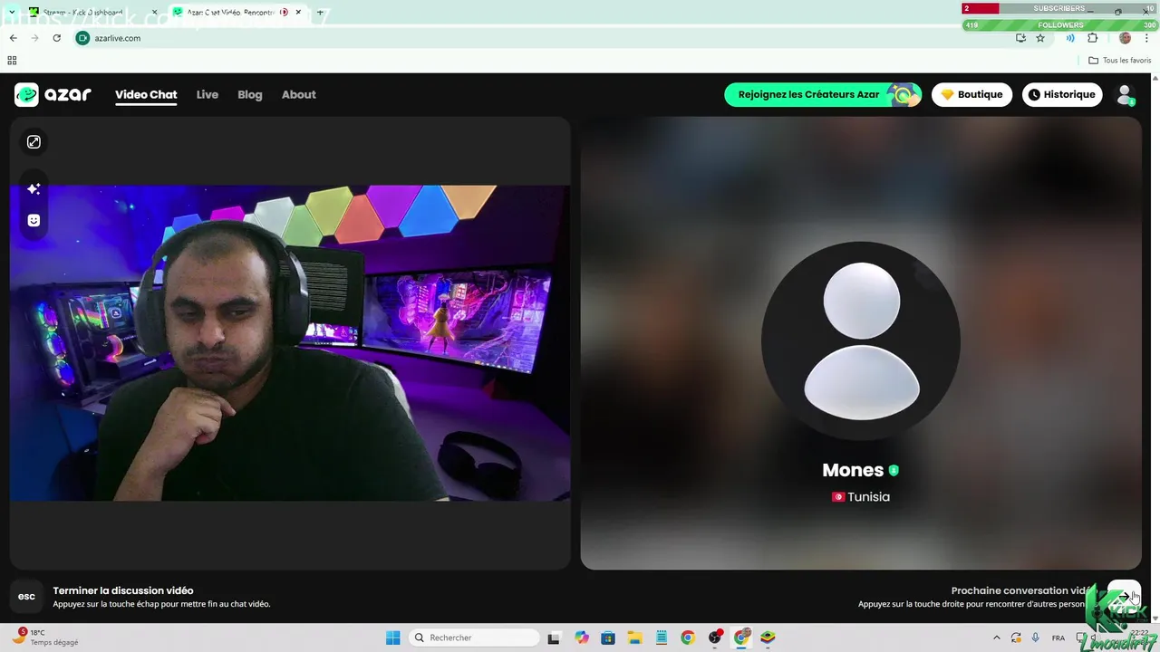The image size is (1160, 652).
Task: Click Prochaine conversation vidéo text
Action: coord(1024,590)
